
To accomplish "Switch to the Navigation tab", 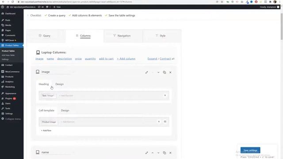I will [x=124, y=36].
